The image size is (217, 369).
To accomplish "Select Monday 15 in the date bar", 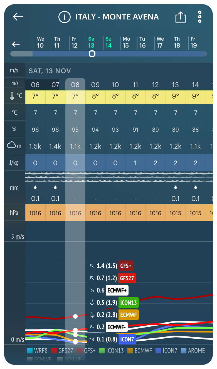I will pyautogui.click(x=126, y=42).
